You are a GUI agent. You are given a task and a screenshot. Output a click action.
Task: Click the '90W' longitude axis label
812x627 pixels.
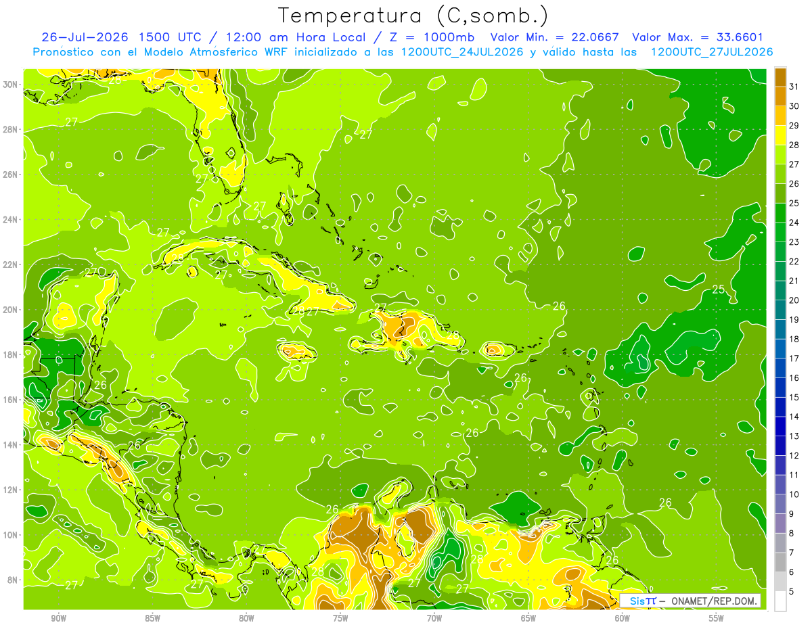[58, 618]
